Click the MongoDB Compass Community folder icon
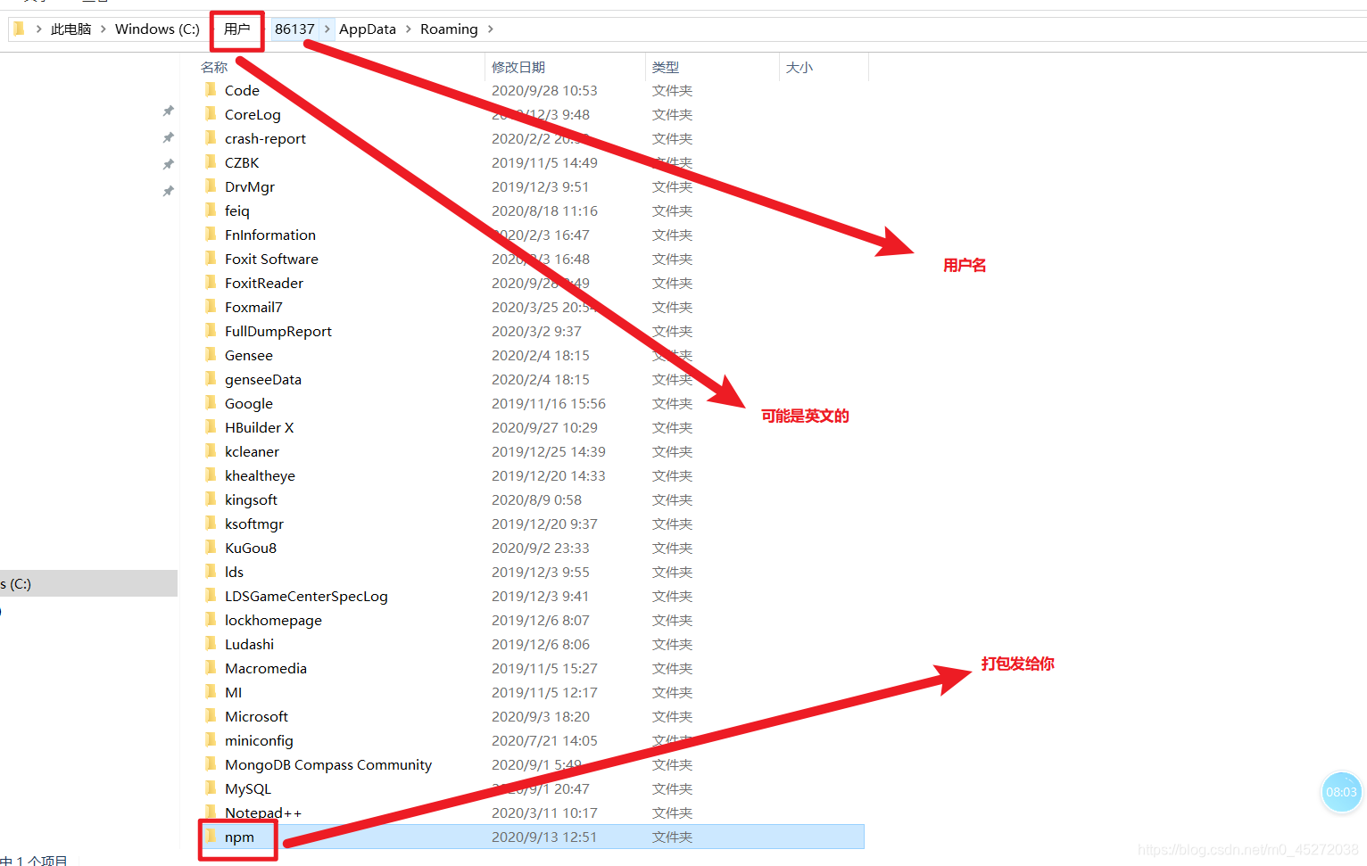1367x866 pixels. (x=211, y=763)
